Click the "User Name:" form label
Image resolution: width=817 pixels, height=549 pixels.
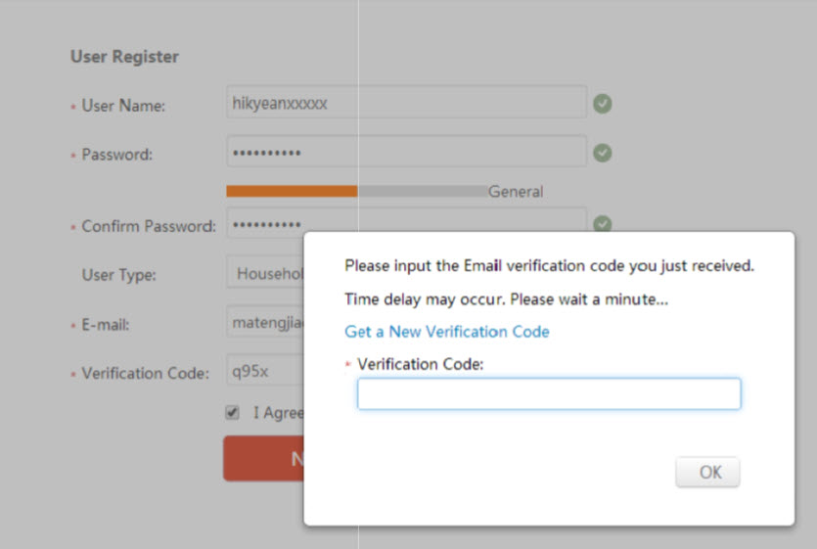point(123,106)
